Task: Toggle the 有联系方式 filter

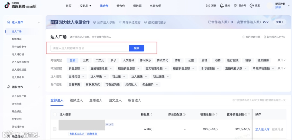Action: click(92, 84)
